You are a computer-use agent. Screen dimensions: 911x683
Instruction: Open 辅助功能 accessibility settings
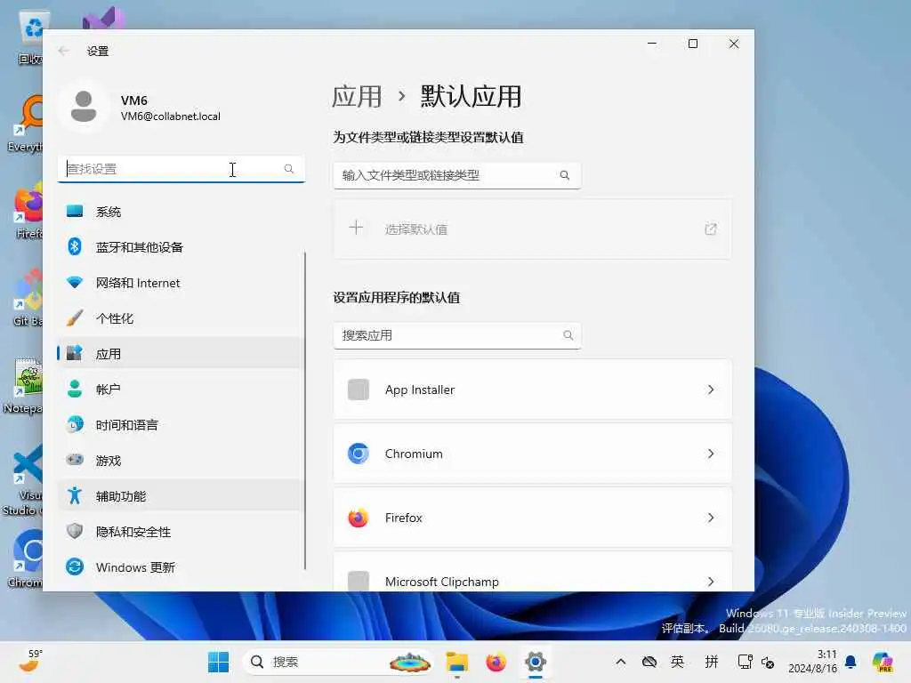[x=180, y=496]
